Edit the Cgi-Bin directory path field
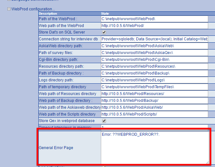 pos(155,60)
